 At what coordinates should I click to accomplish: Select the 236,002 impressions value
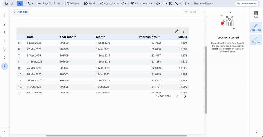click(x=156, y=43)
